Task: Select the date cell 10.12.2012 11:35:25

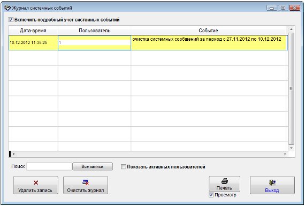Action: coord(33,43)
